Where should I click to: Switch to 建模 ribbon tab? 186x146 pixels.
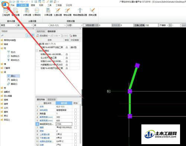pyautogui.click(x=33, y=5)
